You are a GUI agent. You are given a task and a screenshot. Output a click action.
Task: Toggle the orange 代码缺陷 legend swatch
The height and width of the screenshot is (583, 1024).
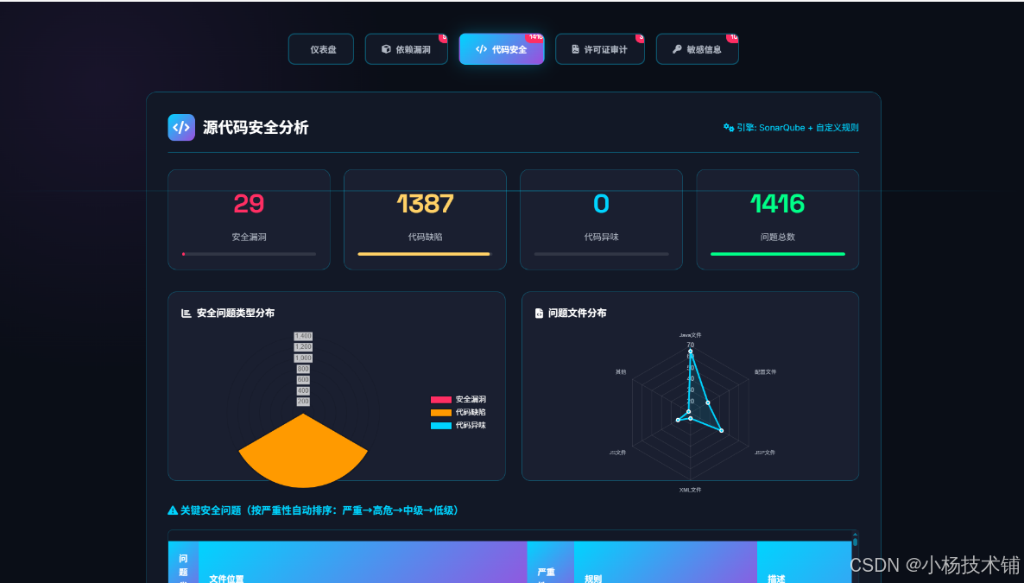point(441,412)
